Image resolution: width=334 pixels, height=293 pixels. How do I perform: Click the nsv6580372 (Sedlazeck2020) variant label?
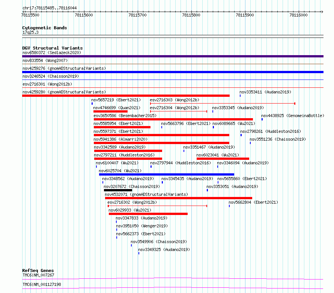click(x=52, y=53)
